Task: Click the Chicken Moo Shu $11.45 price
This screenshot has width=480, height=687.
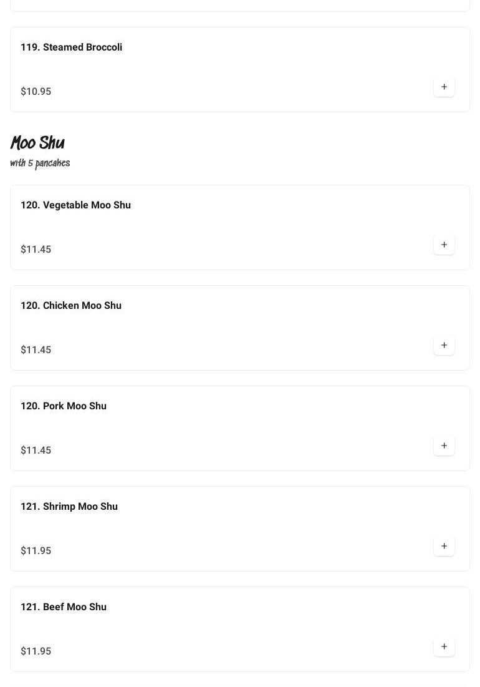Action: pos(36,350)
